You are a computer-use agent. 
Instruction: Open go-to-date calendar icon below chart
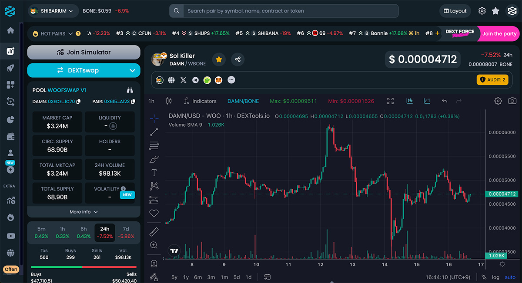point(267,277)
